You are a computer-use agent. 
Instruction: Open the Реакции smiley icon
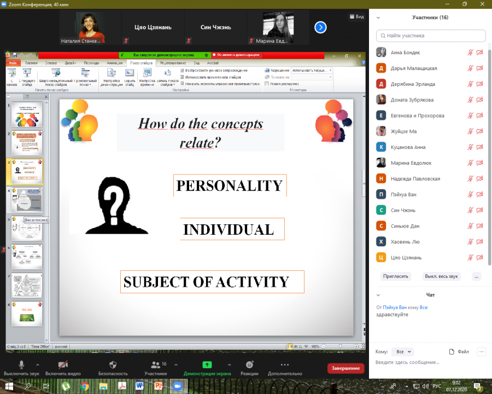click(249, 364)
